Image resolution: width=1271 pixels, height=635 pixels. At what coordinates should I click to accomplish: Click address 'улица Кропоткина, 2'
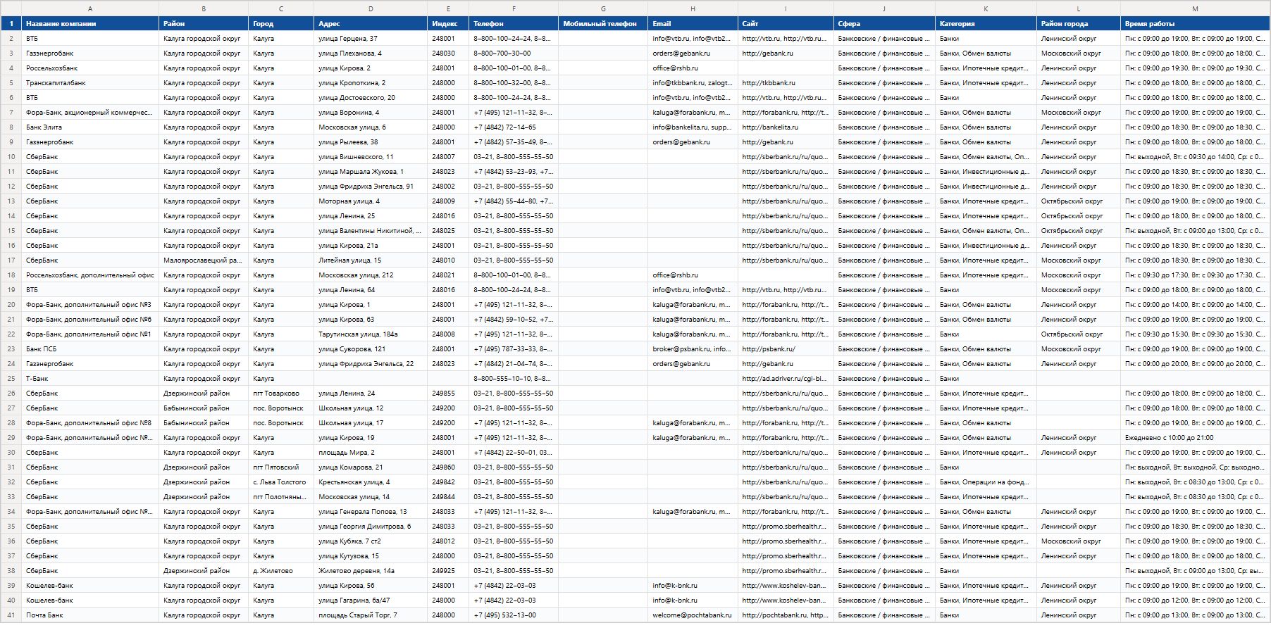[x=371, y=83]
